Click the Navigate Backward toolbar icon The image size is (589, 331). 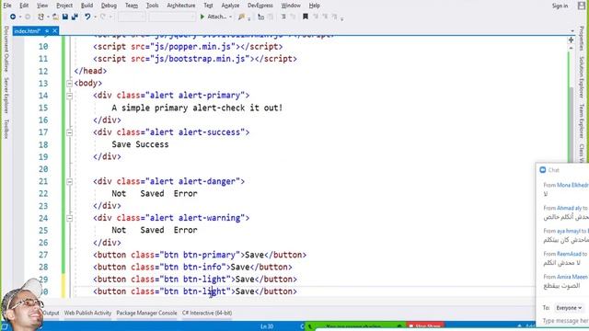[13, 17]
